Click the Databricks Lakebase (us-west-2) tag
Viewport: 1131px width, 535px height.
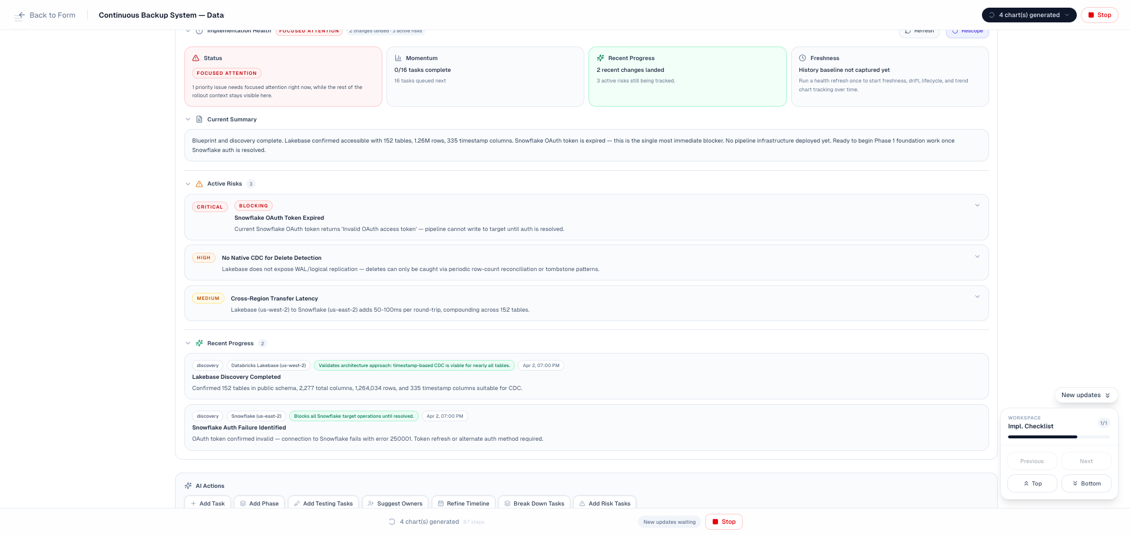click(x=269, y=365)
